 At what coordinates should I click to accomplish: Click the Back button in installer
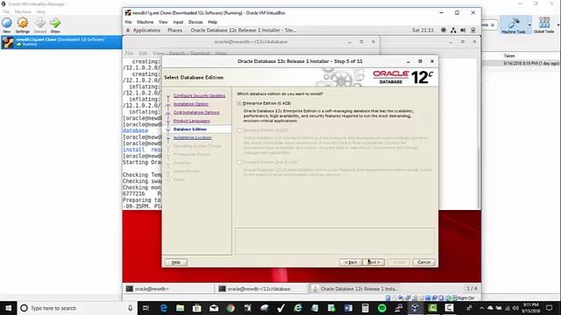tap(351, 262)
